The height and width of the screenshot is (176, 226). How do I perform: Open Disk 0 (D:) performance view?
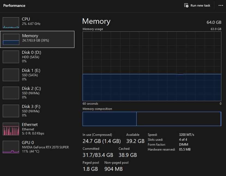(37, 57)
